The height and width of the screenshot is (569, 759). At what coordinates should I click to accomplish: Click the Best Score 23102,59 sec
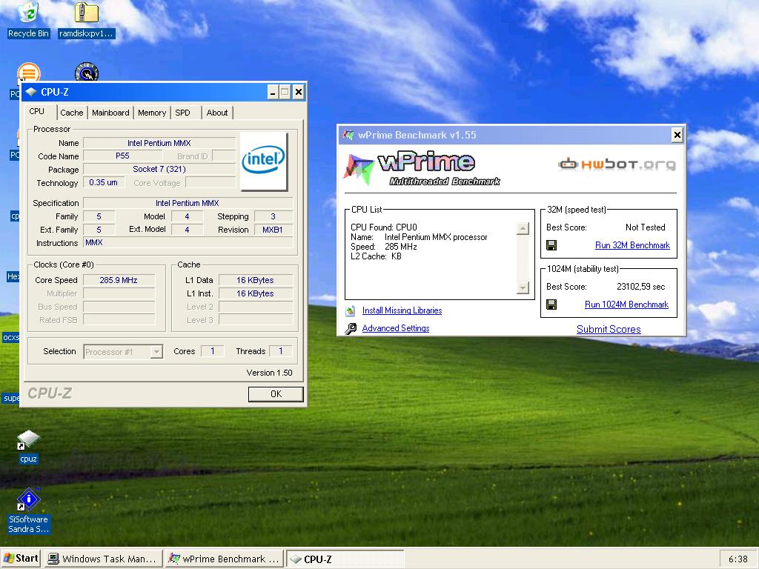[x=641, y=287]
